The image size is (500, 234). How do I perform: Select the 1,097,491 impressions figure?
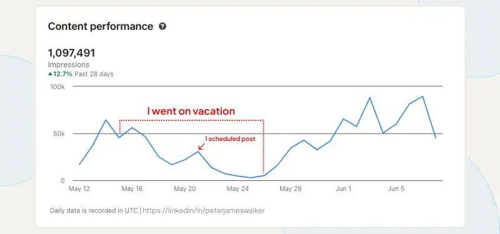point(71,53)
